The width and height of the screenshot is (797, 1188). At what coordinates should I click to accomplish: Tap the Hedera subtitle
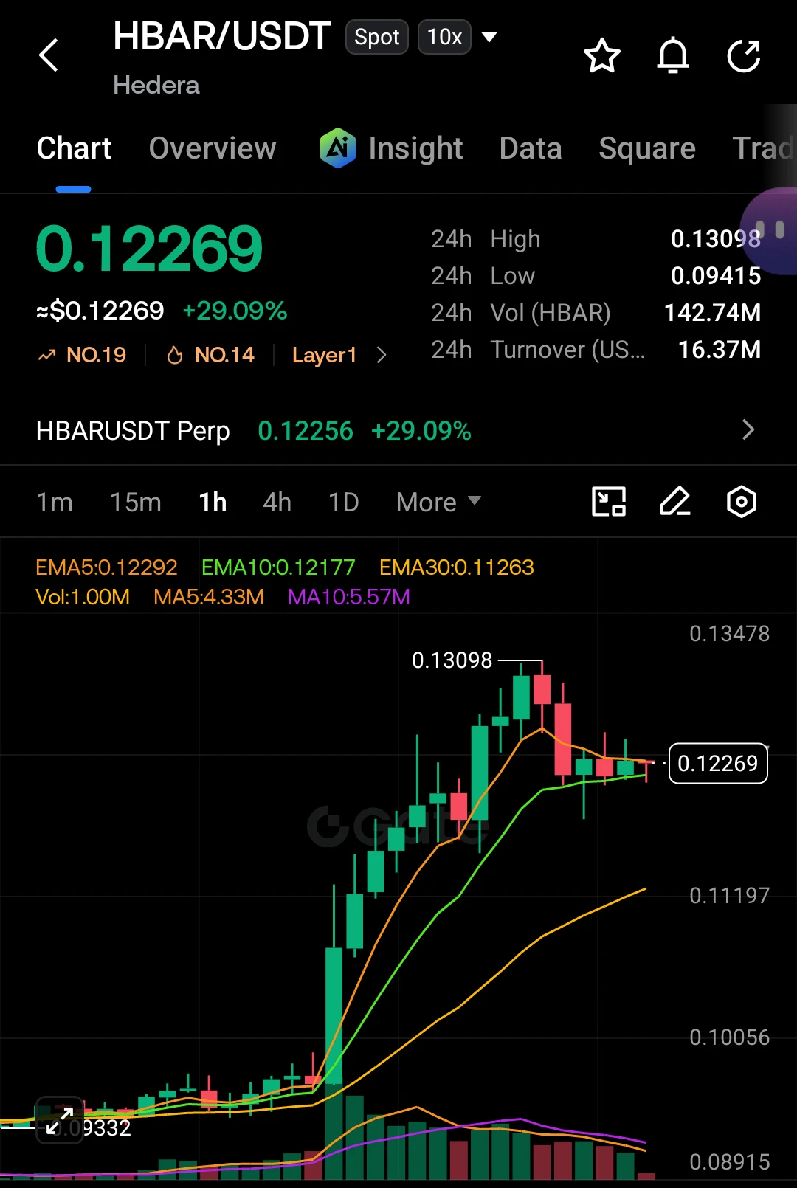coord(156,85)
